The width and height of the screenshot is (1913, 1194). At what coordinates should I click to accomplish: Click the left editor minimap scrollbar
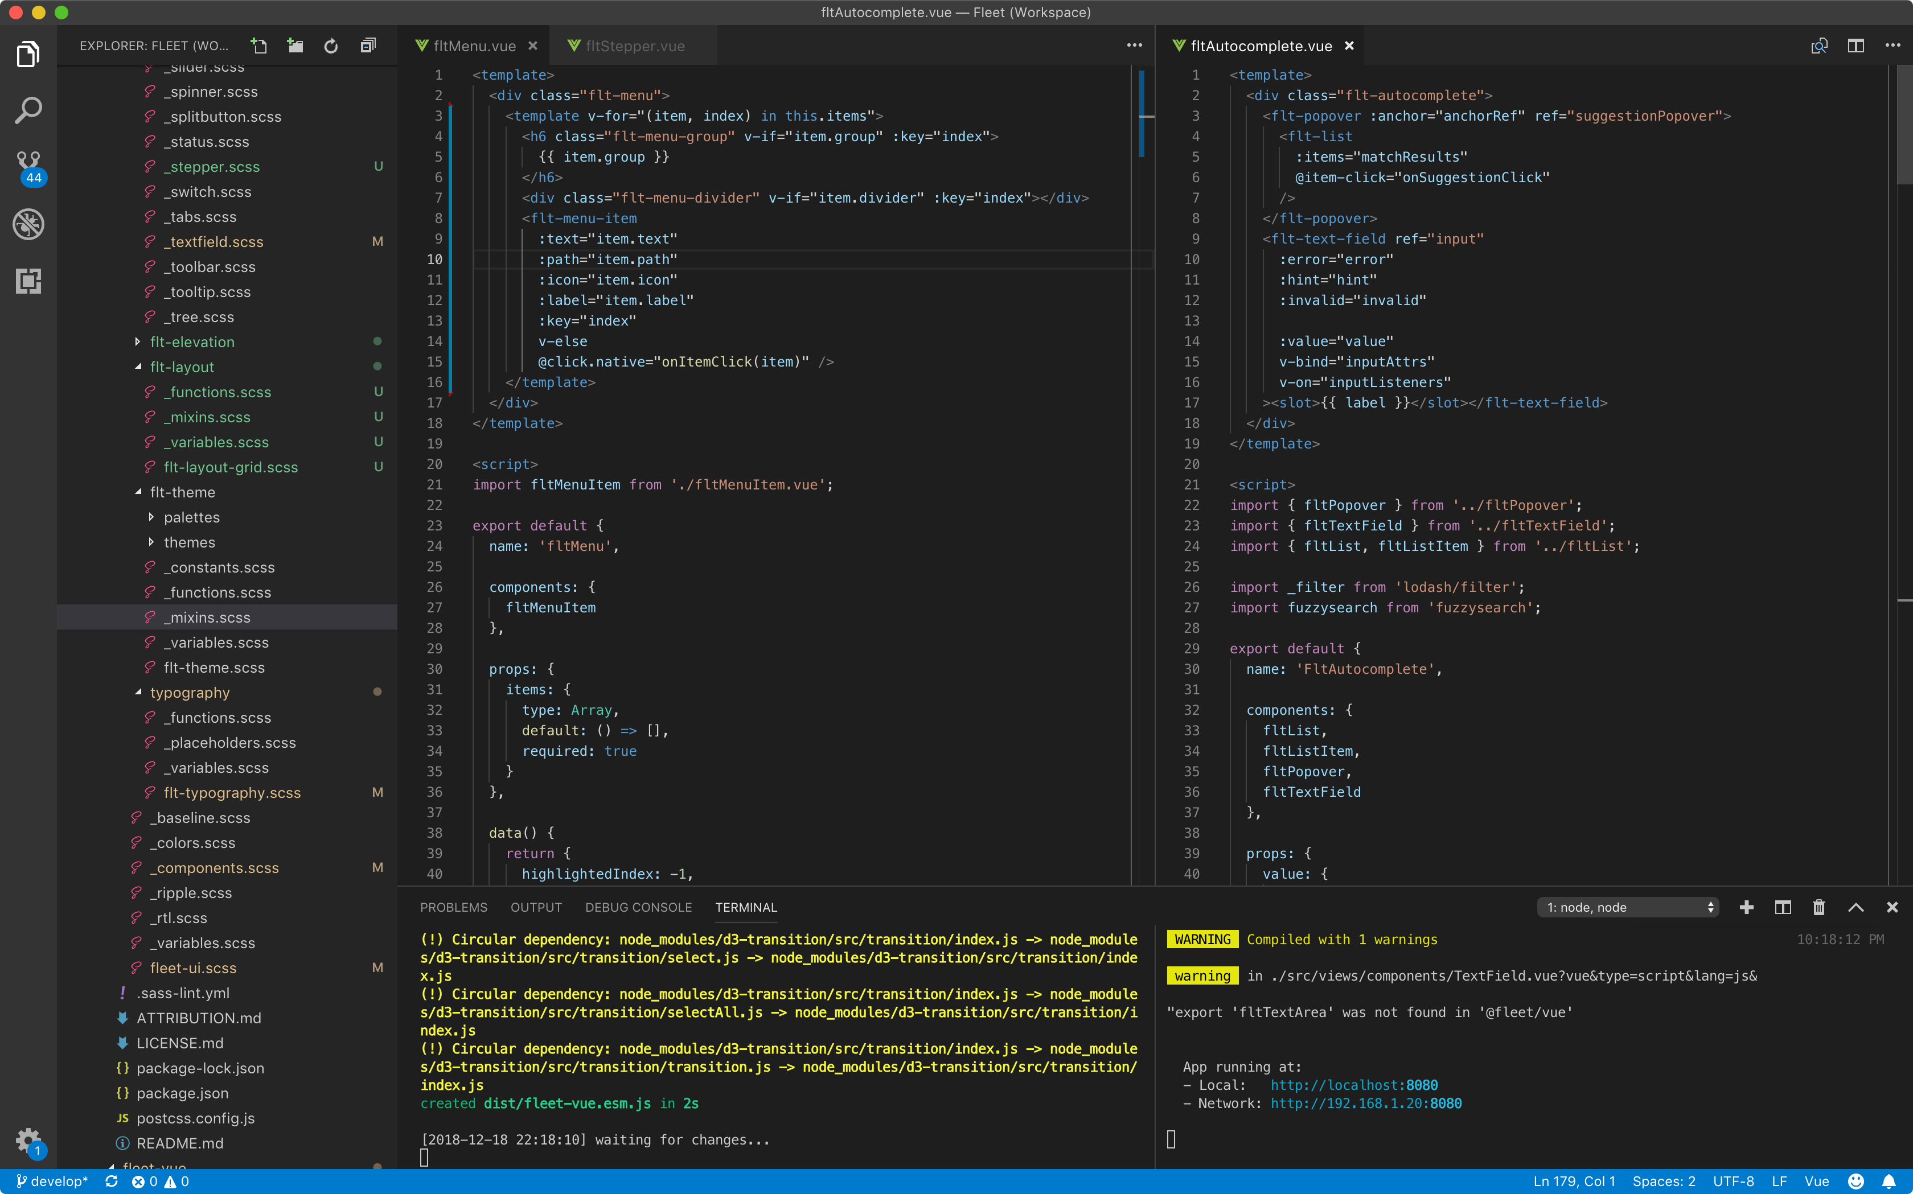coord(1142,114)
